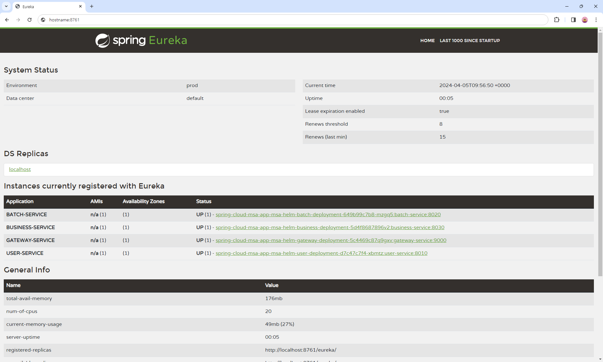
Task: Click the browser back arrow
Action: [7, 20]
